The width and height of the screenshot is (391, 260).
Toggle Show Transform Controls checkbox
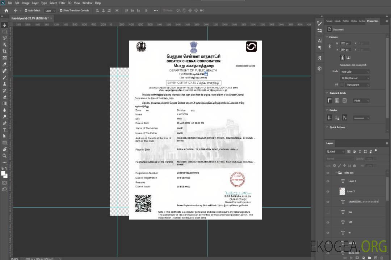click(x=61, y=10)
